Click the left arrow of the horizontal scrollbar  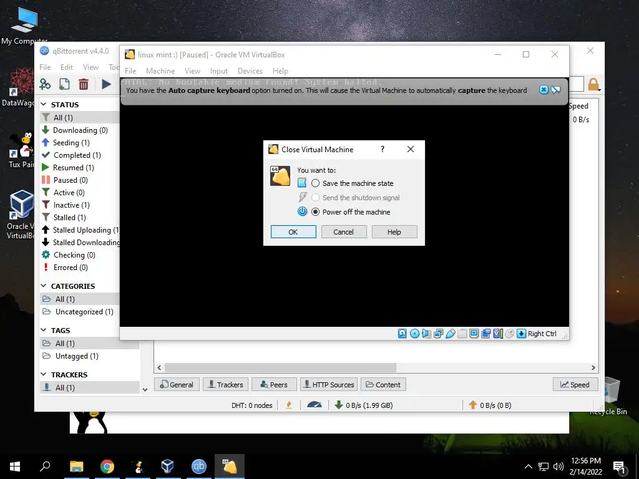coord(159,367)
